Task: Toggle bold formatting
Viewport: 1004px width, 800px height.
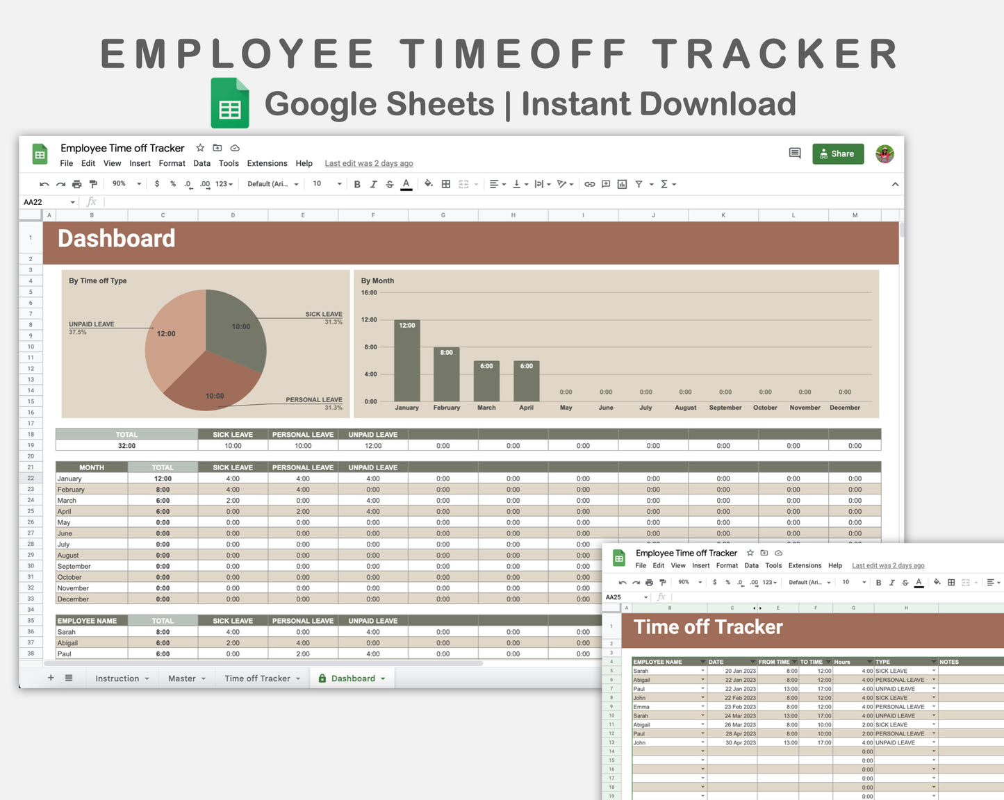Action: pos(357,183)
